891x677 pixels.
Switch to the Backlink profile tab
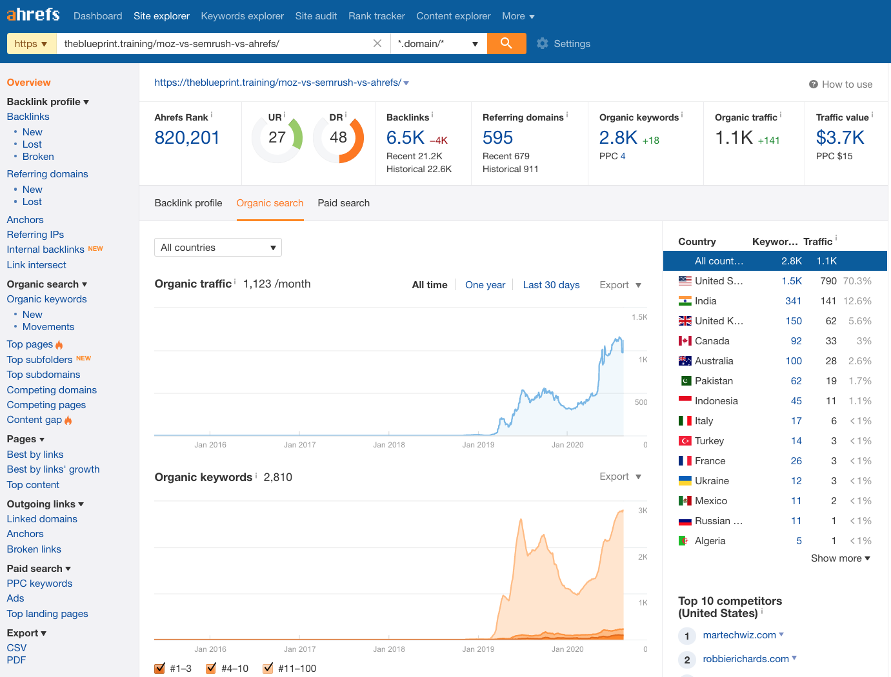pos(188,203)
